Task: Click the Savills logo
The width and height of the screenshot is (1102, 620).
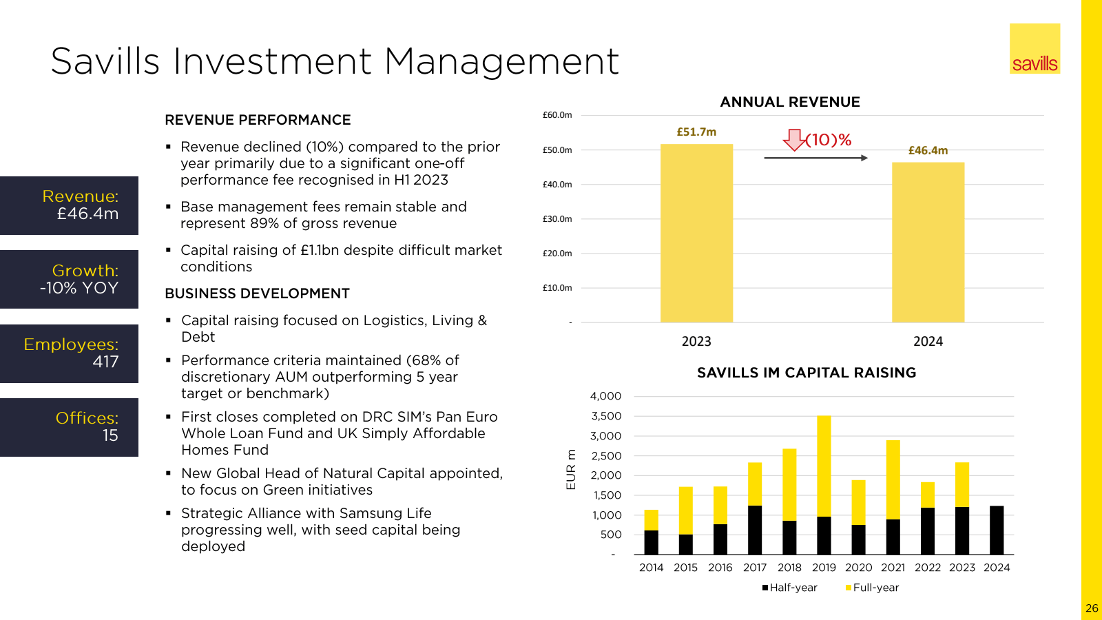Action: click(1035, 49)
